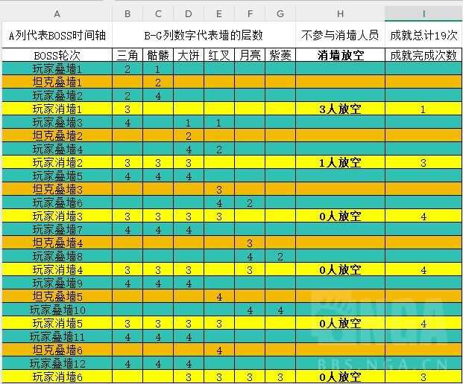The height and width of the screenshot is (384, 463).
Task: Click 红叉 value in 坦克叠墙6 row
Action: (x=218, y=350)
